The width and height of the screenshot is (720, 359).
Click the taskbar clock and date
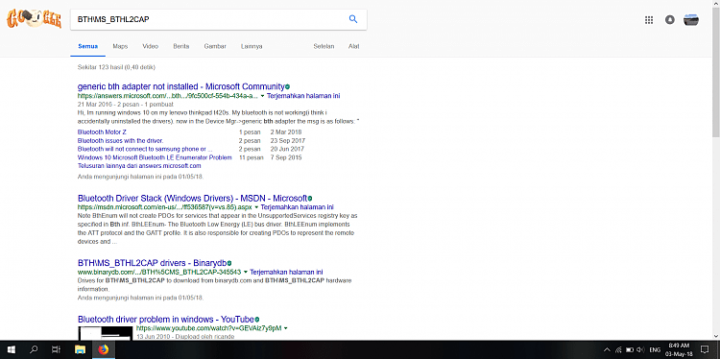[x=679, y=349]
